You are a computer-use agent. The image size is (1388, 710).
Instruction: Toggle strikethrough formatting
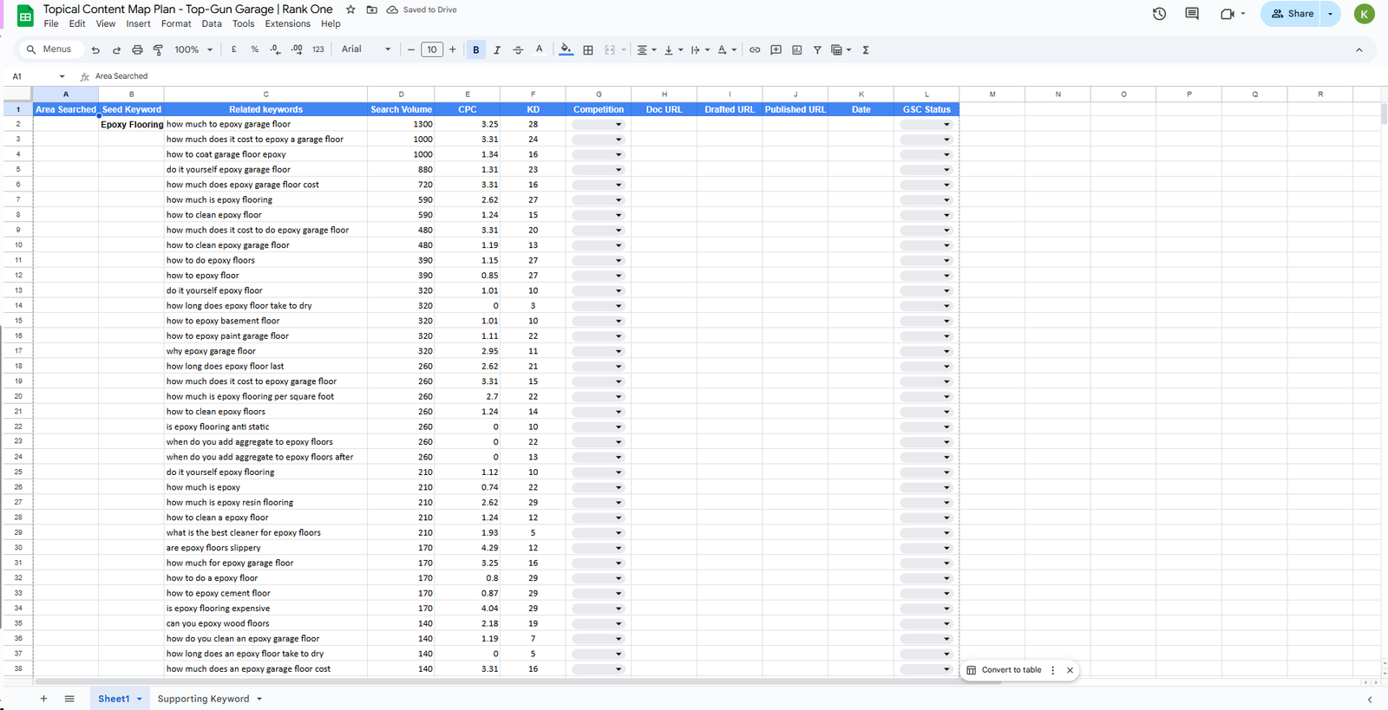(518, 50)
